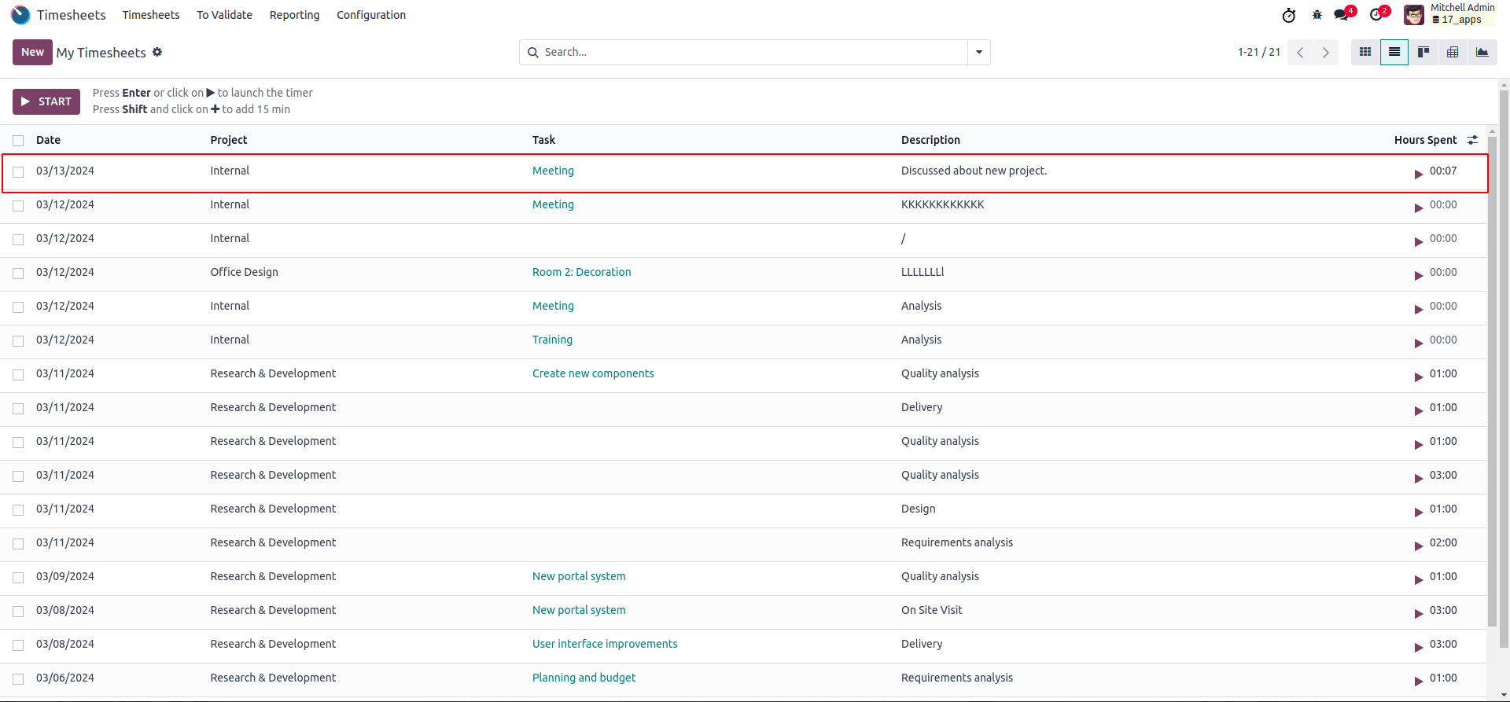Start timer on the 03/13/2024 Meeting row
1510x702 pixels.
tap(1419, 174)
